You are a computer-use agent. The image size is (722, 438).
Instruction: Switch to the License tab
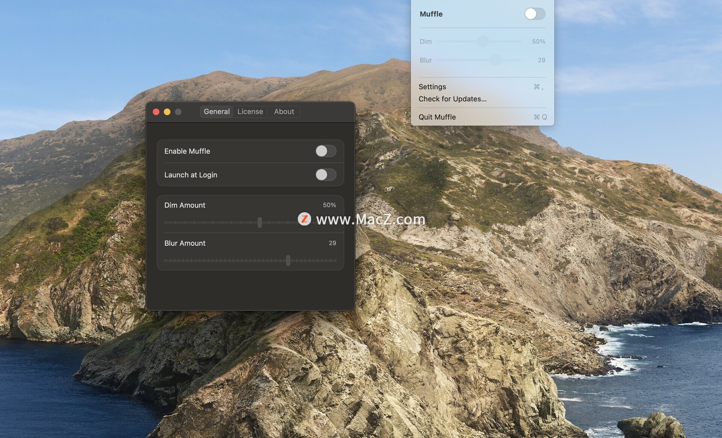(x=250, y=112)
